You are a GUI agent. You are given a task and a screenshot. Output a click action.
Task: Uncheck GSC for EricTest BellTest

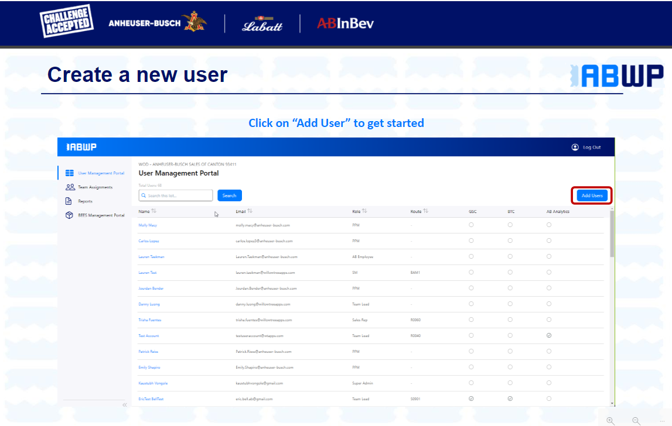471,398
